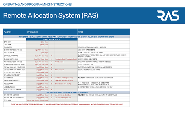Click '[Current User Code] or [Friendly code]' cell
Viewport: 185px width, 113px height.
pos(38,100)
